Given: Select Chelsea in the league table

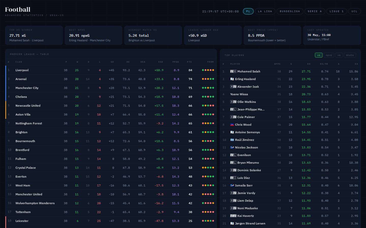Looking at the screenshot, I should point(111,97).
